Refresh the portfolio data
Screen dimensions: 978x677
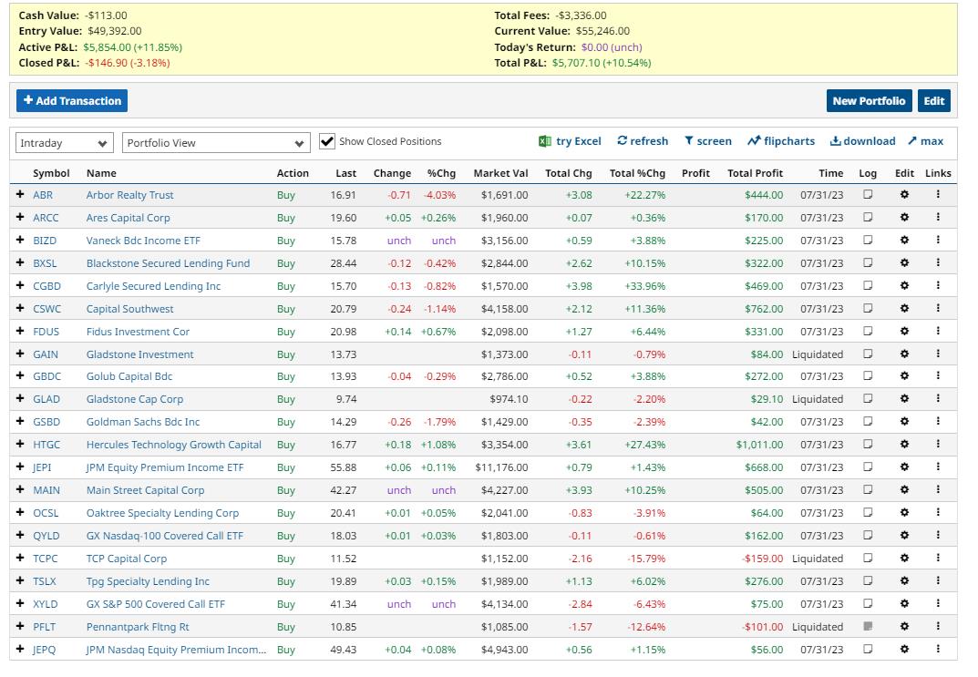click(x=643, y=141)
